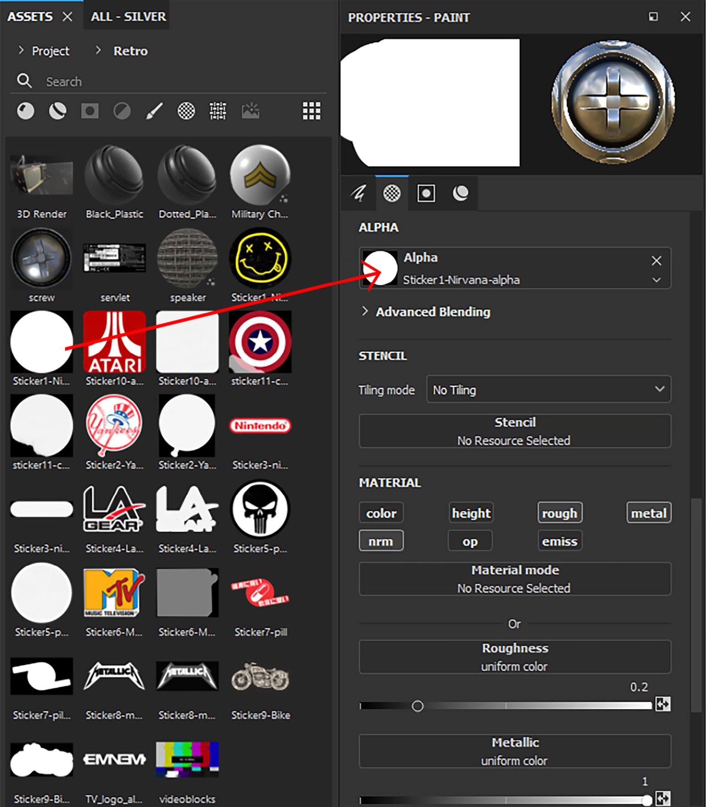This screenshot has width=706, height=807.
Task: Toggle the nrm channel
Action: (381, 541)
